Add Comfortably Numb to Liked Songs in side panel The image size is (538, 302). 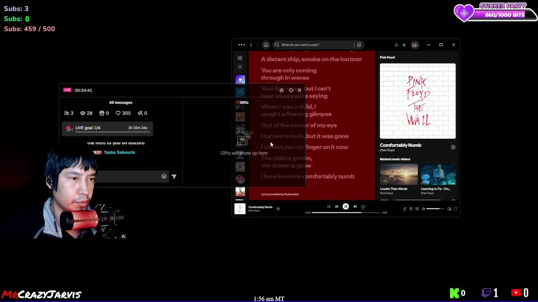[453, 147]
